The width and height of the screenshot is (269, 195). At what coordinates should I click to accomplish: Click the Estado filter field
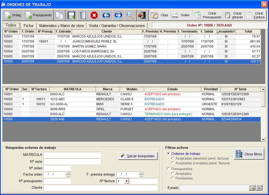[214, 188]
